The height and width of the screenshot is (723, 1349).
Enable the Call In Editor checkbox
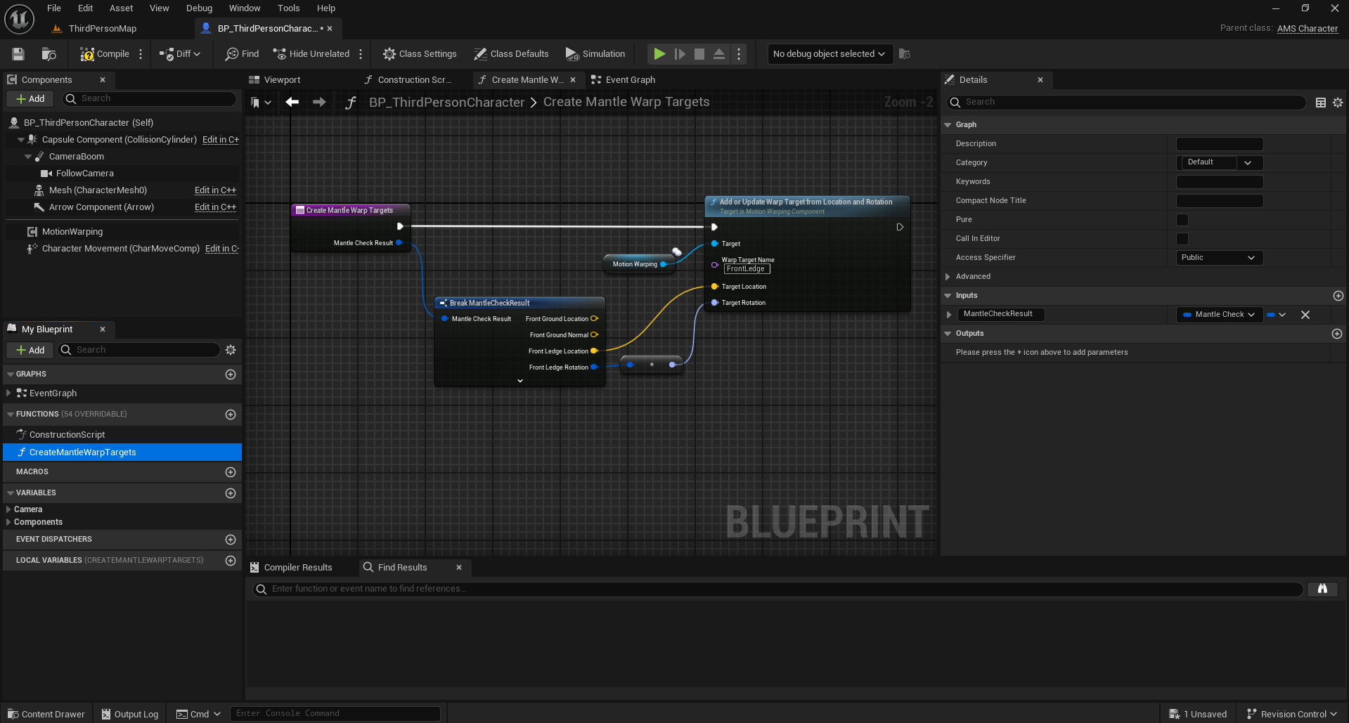[1182, 239]
